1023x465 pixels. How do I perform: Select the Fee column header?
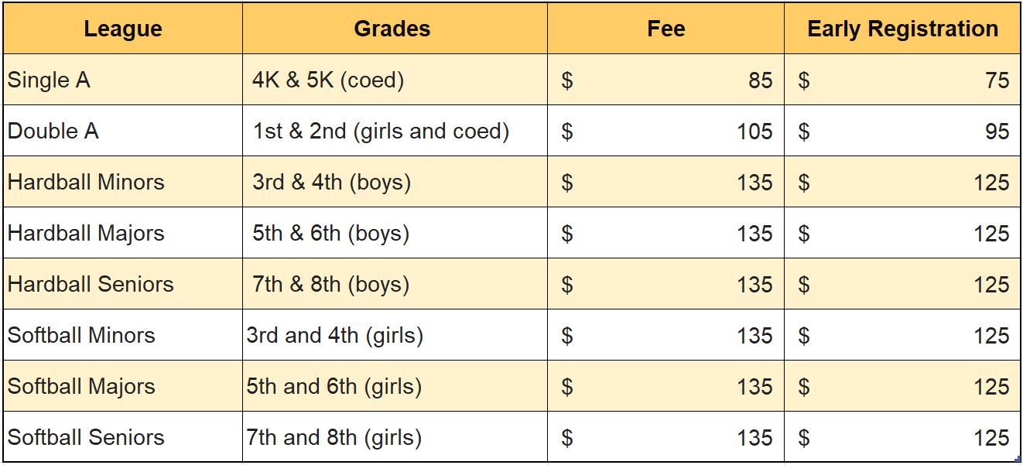click(x=665, y=29)
